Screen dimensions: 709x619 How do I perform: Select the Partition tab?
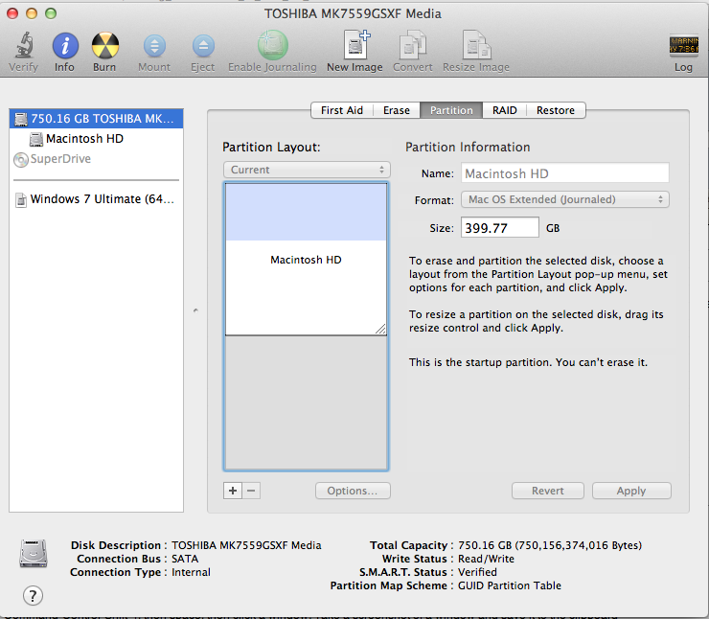coord(451,110)
